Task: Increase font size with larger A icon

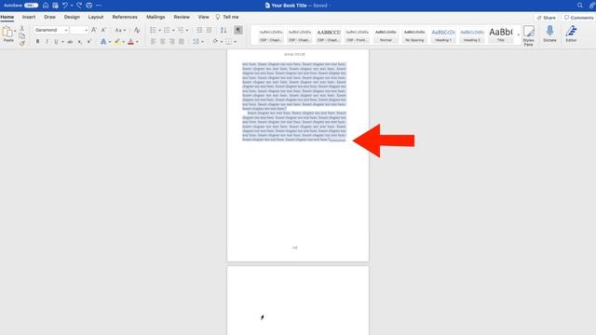Action: coord(94,30)
